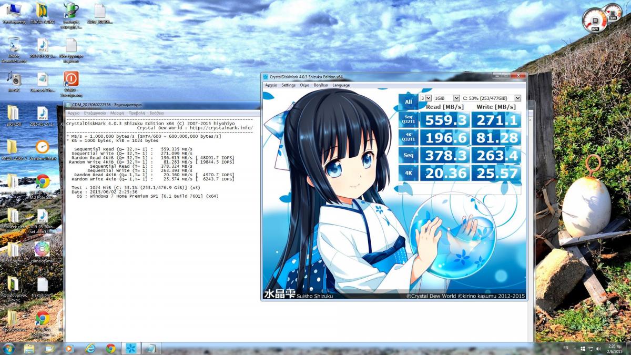The height and width of the screenshot is (355, 631).
Task: Open Notepad's Μορφή menu
Action: pos(117,113)
